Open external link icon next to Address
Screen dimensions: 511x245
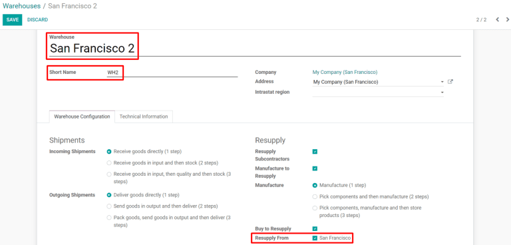coord(450,82)
